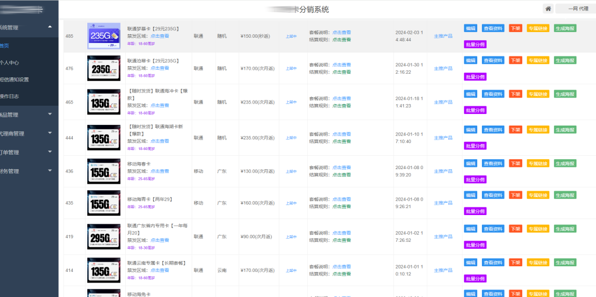Open the 235G thumbnail for product 485
Image resolution: width=596 pixels, height=297 pixels.
[x=104, y=36]
